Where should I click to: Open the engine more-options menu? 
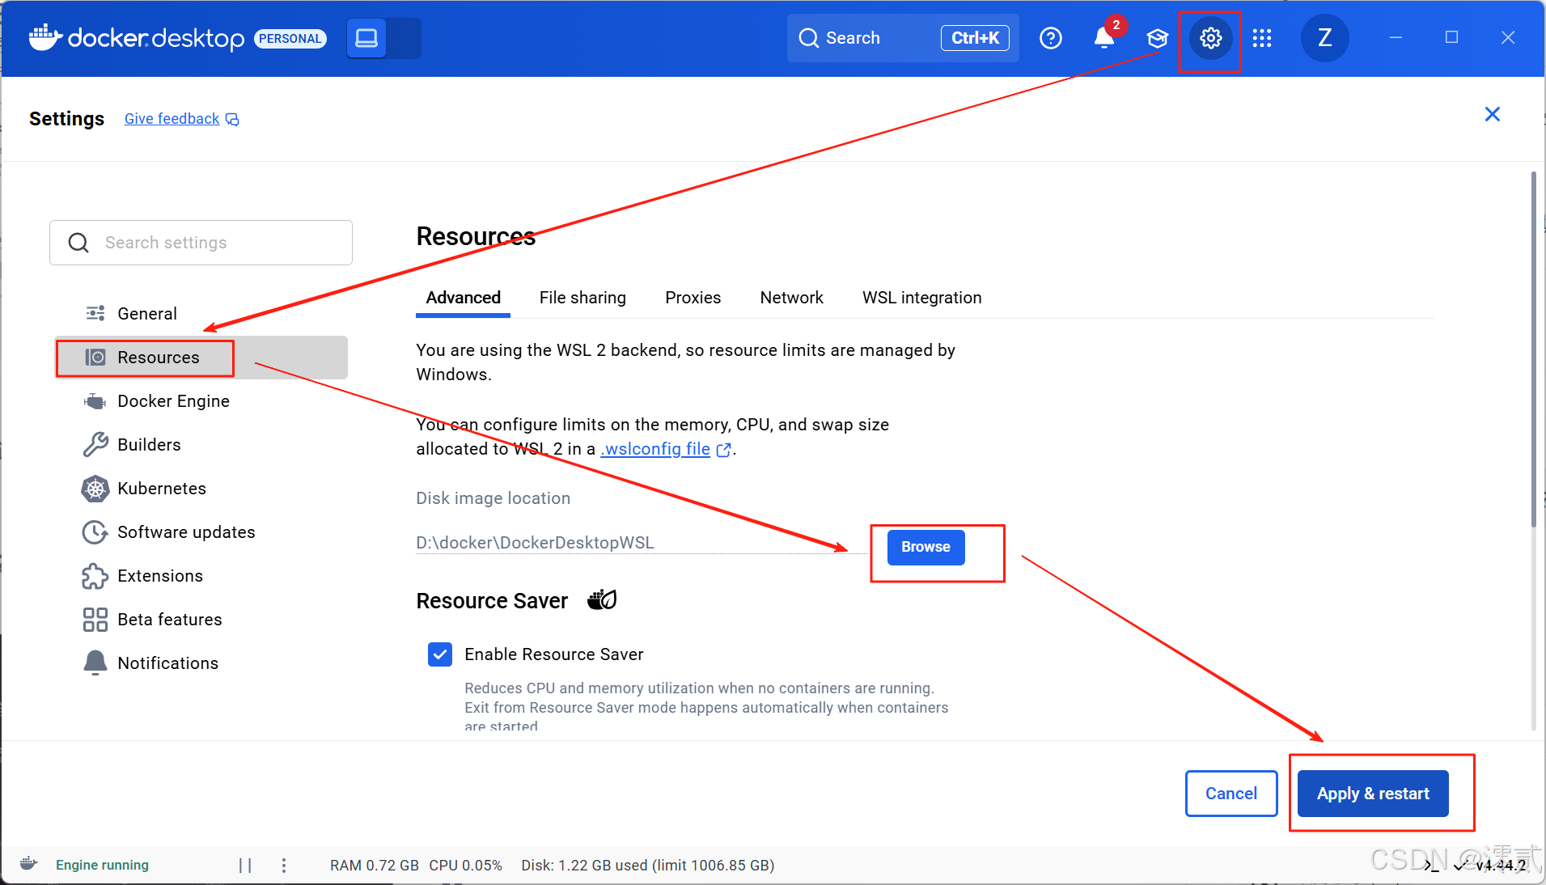coord(284,865)
